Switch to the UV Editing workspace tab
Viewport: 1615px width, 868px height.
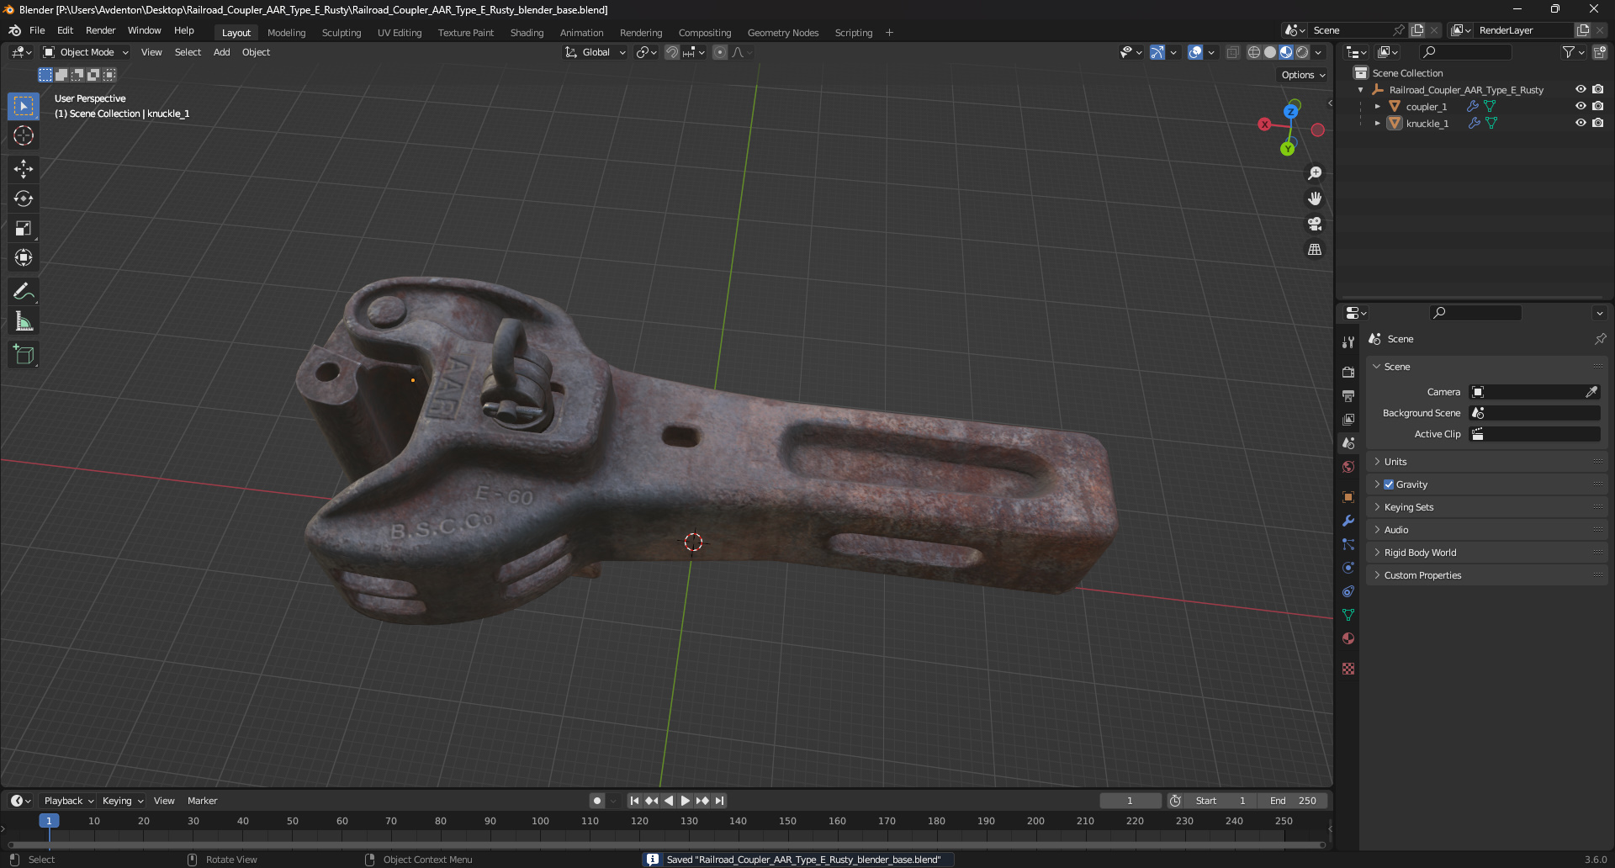[x=399, y=33]
